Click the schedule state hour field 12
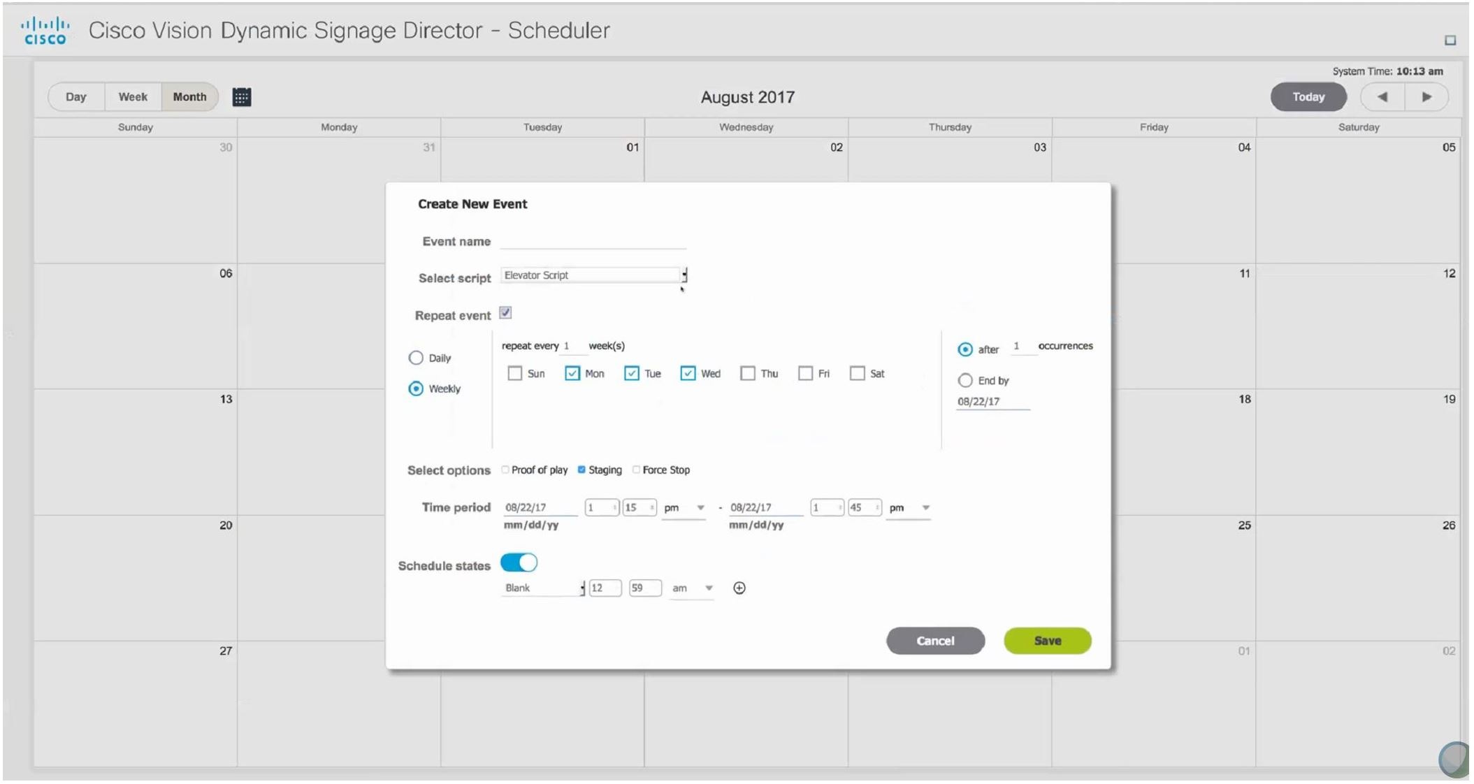Image resolution: width=1474 pixels, height=784 pixels. coord(605,588)
